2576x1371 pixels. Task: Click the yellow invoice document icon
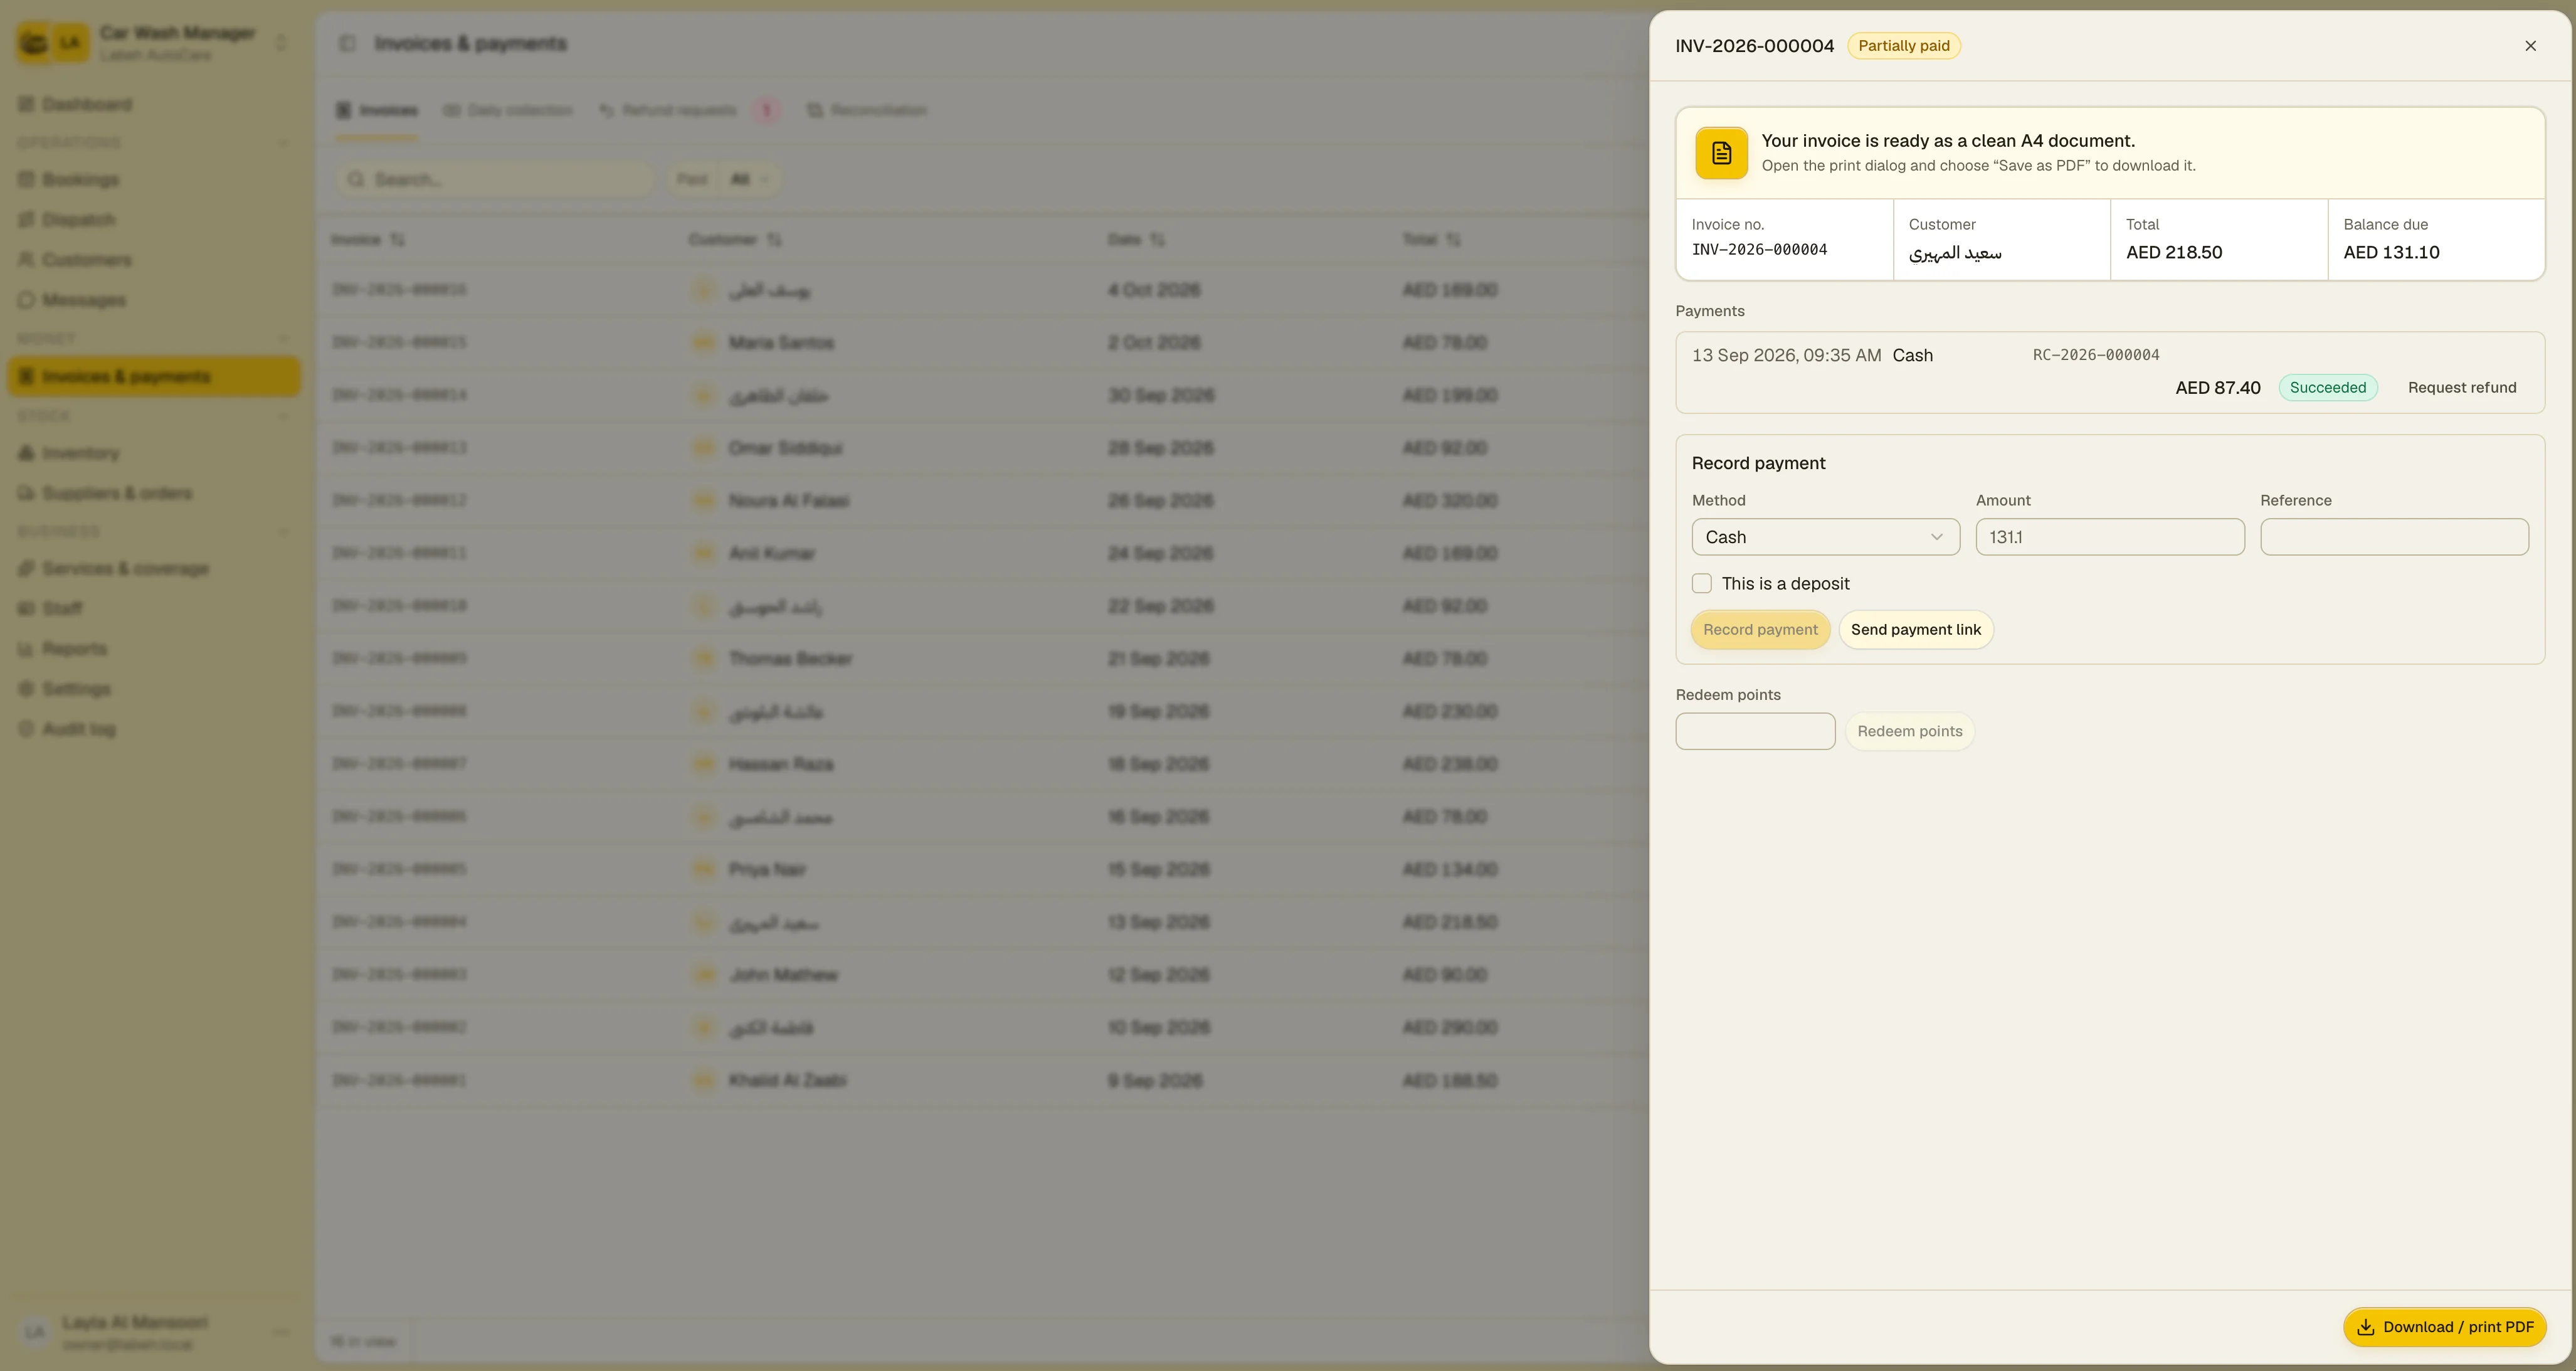pos(1721,153)
